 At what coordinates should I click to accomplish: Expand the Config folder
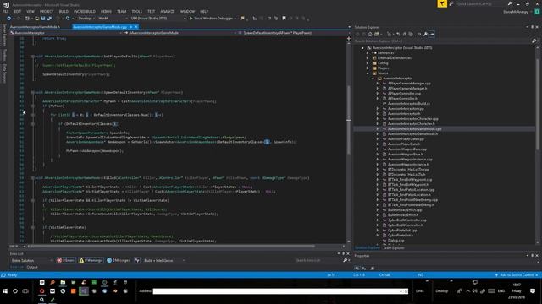[368, 63]
